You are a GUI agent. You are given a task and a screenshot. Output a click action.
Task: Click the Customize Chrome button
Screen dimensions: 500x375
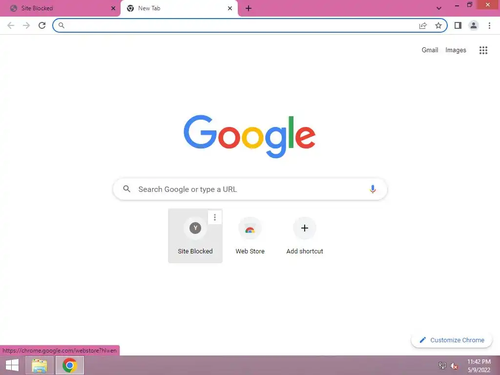tap(452, 340)
